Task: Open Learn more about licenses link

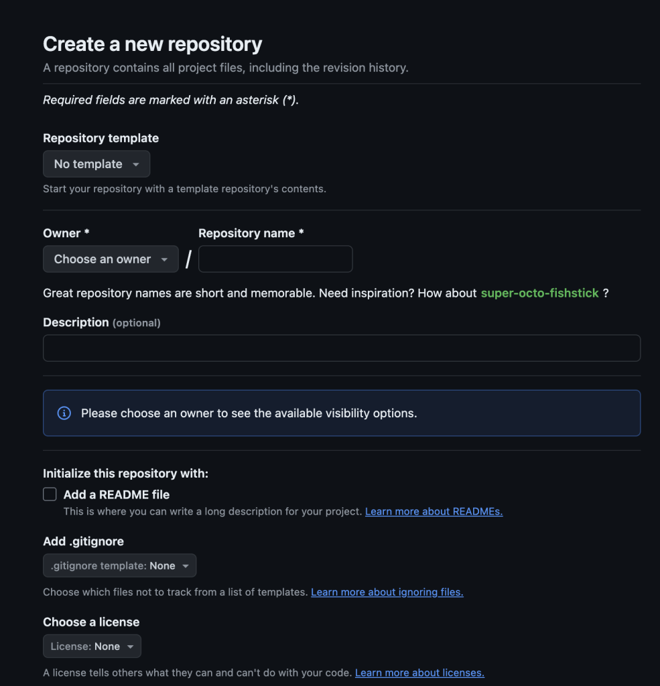Action: tap(419, 673)
